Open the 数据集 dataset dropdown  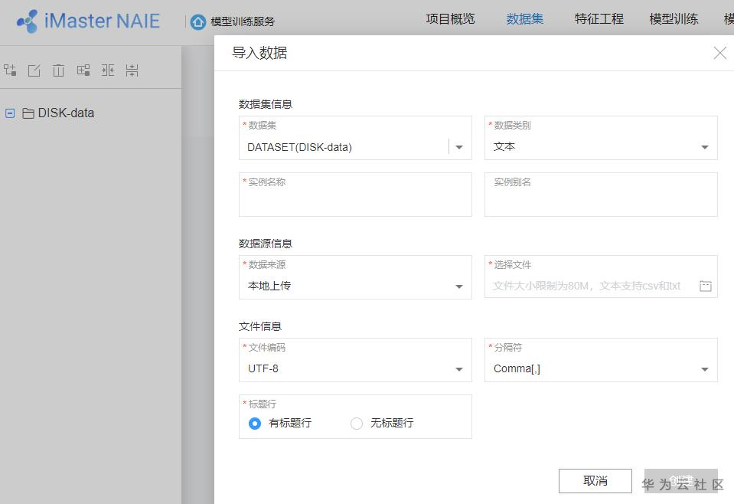[x=459, y=147]
